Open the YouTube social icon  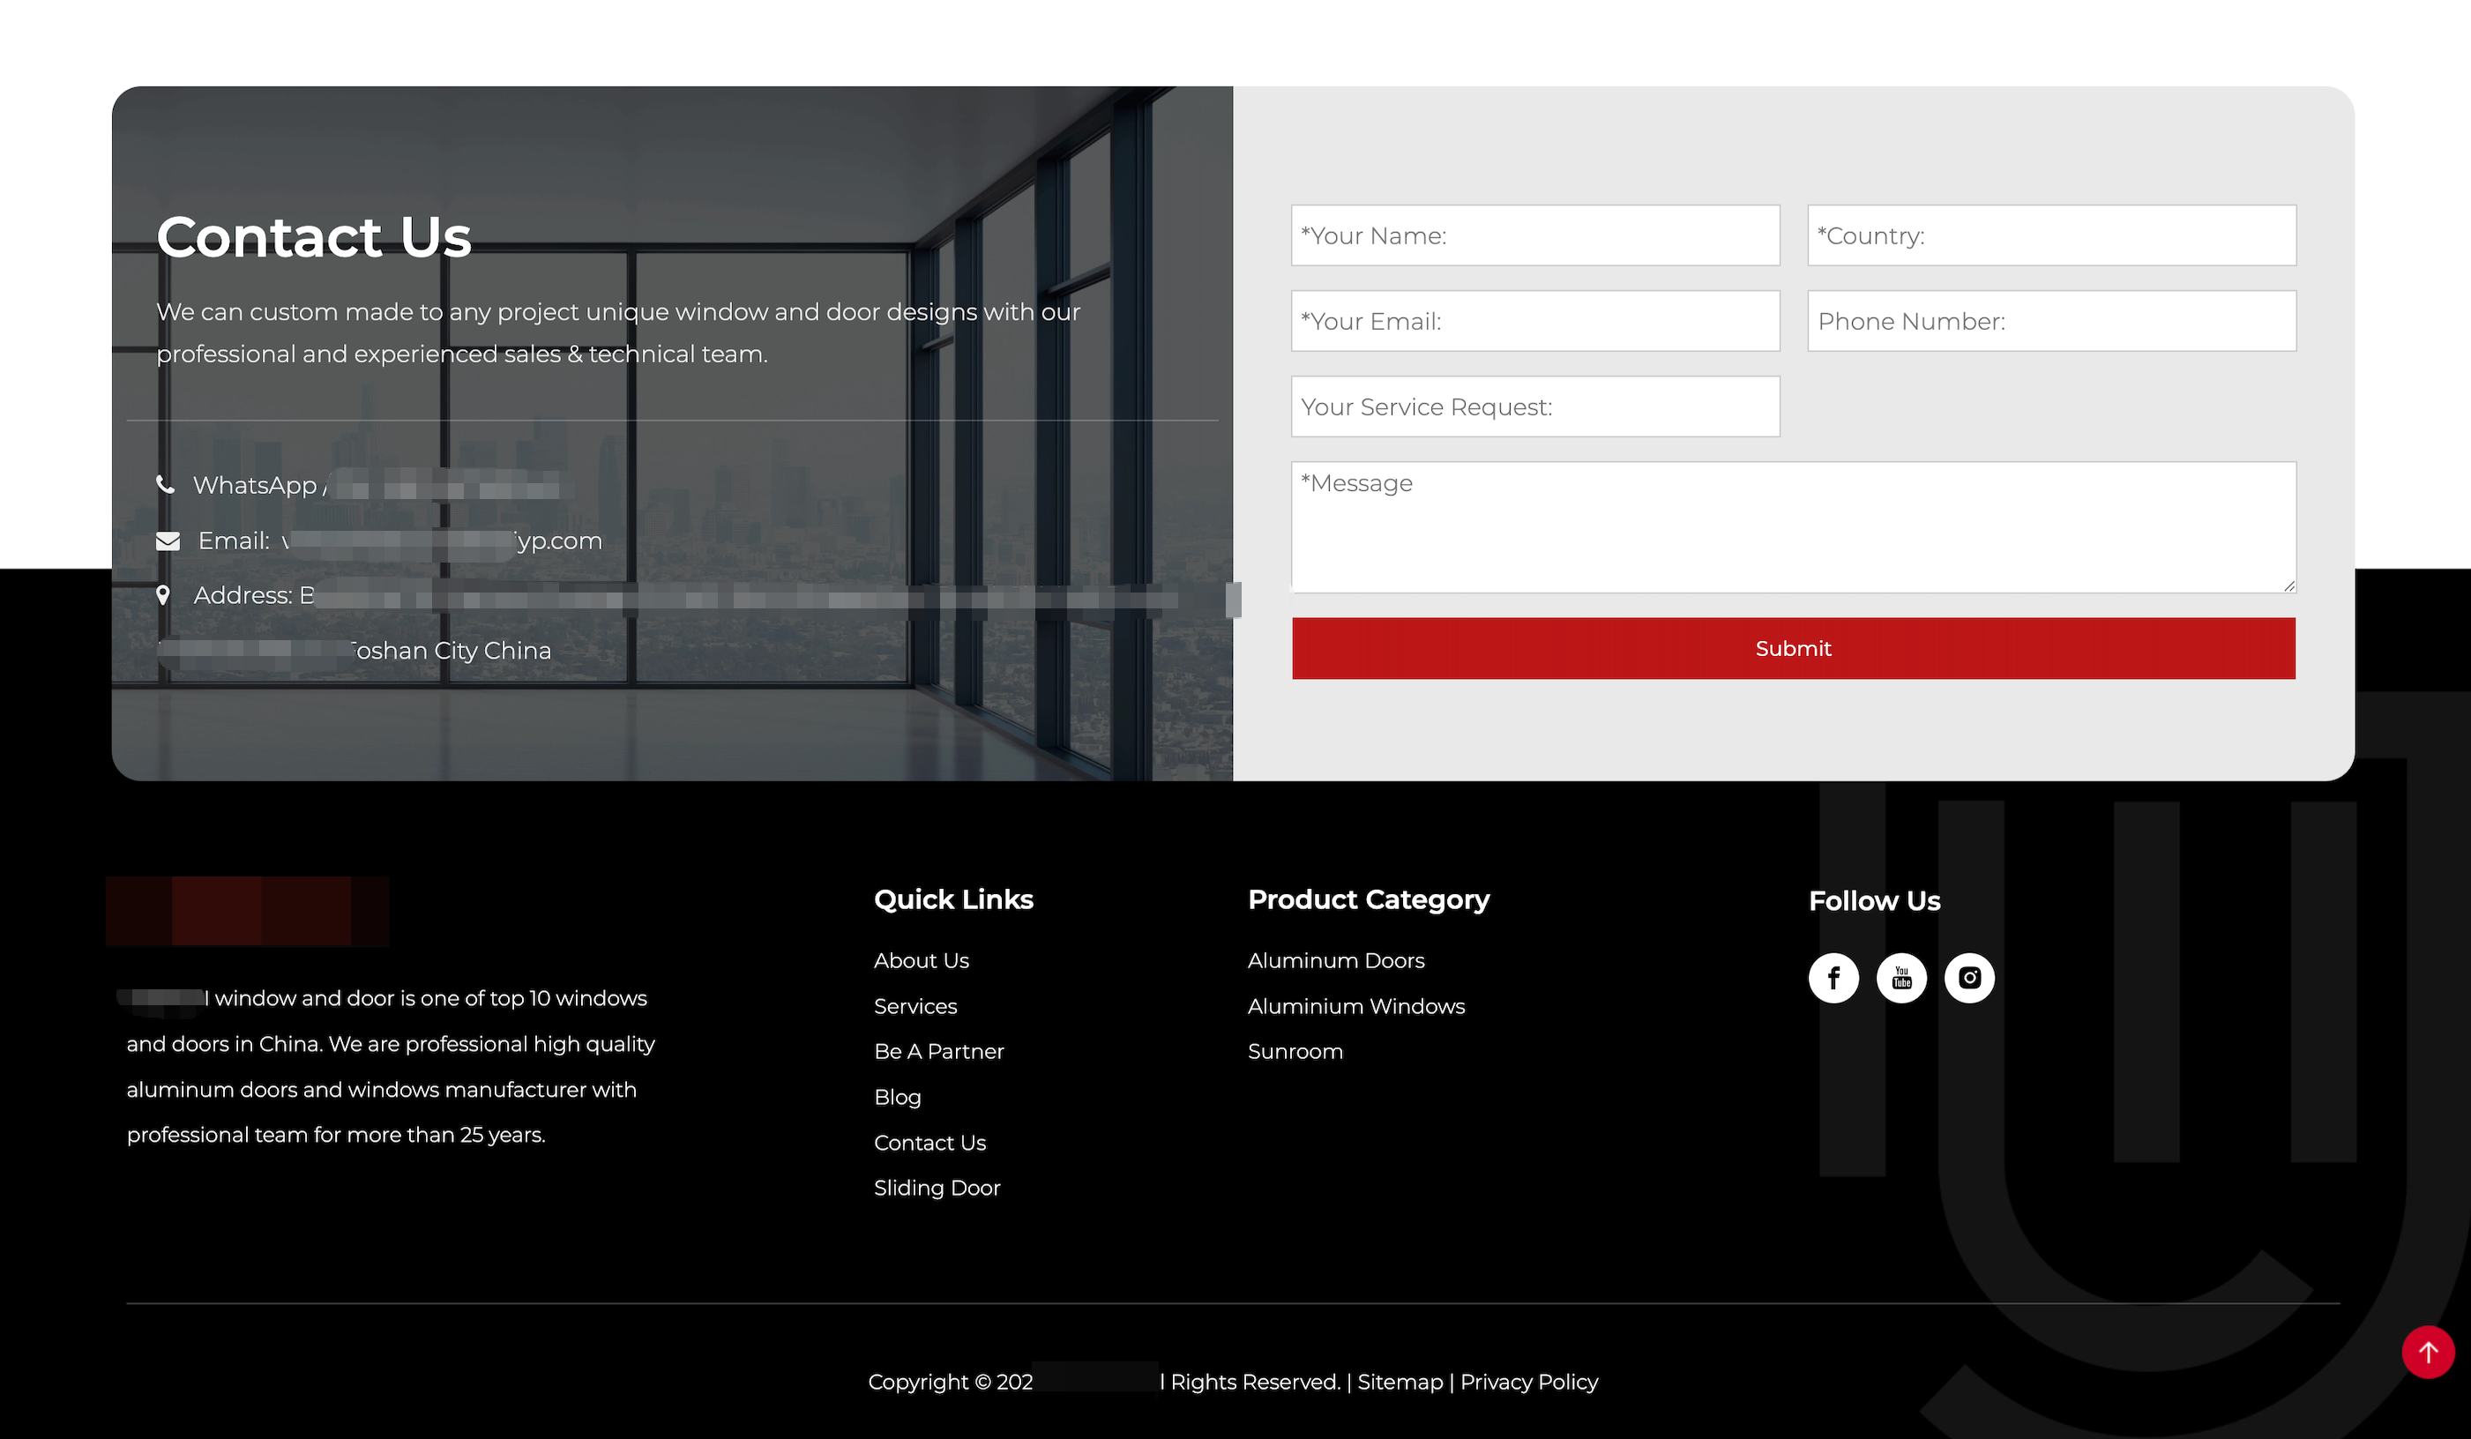pyautogui.click(x=1900, y=977)
